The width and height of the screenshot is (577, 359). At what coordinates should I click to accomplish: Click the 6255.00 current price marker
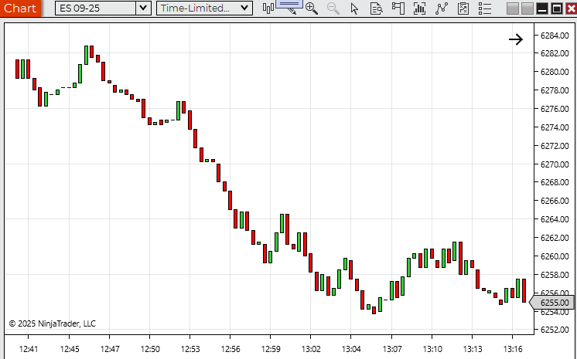552,303
